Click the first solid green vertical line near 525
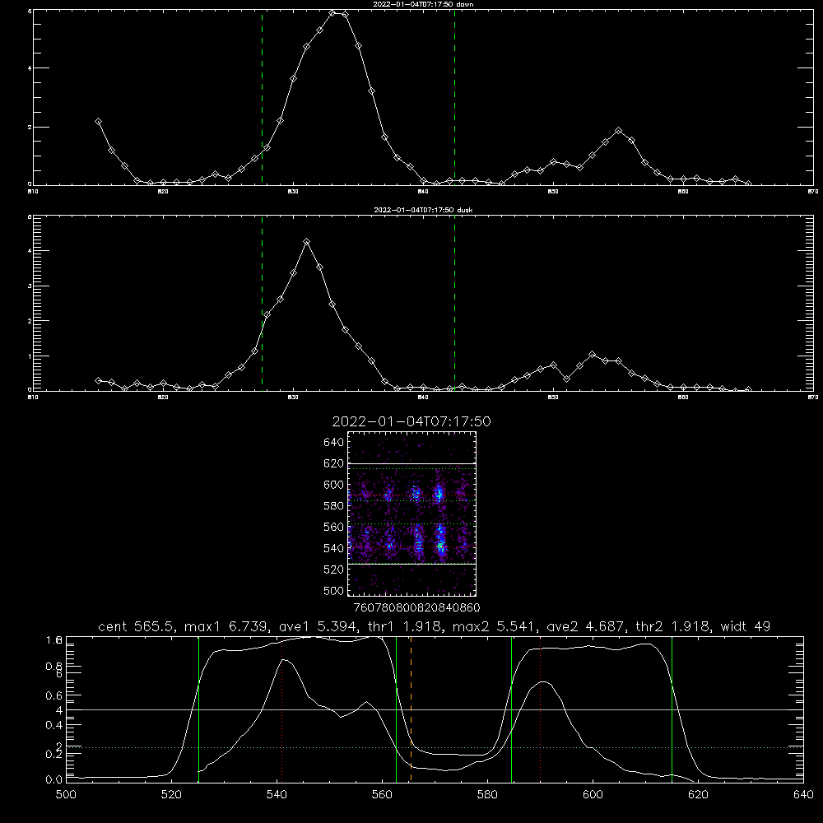Screen dimensions: 823x823 click(198, 709)
